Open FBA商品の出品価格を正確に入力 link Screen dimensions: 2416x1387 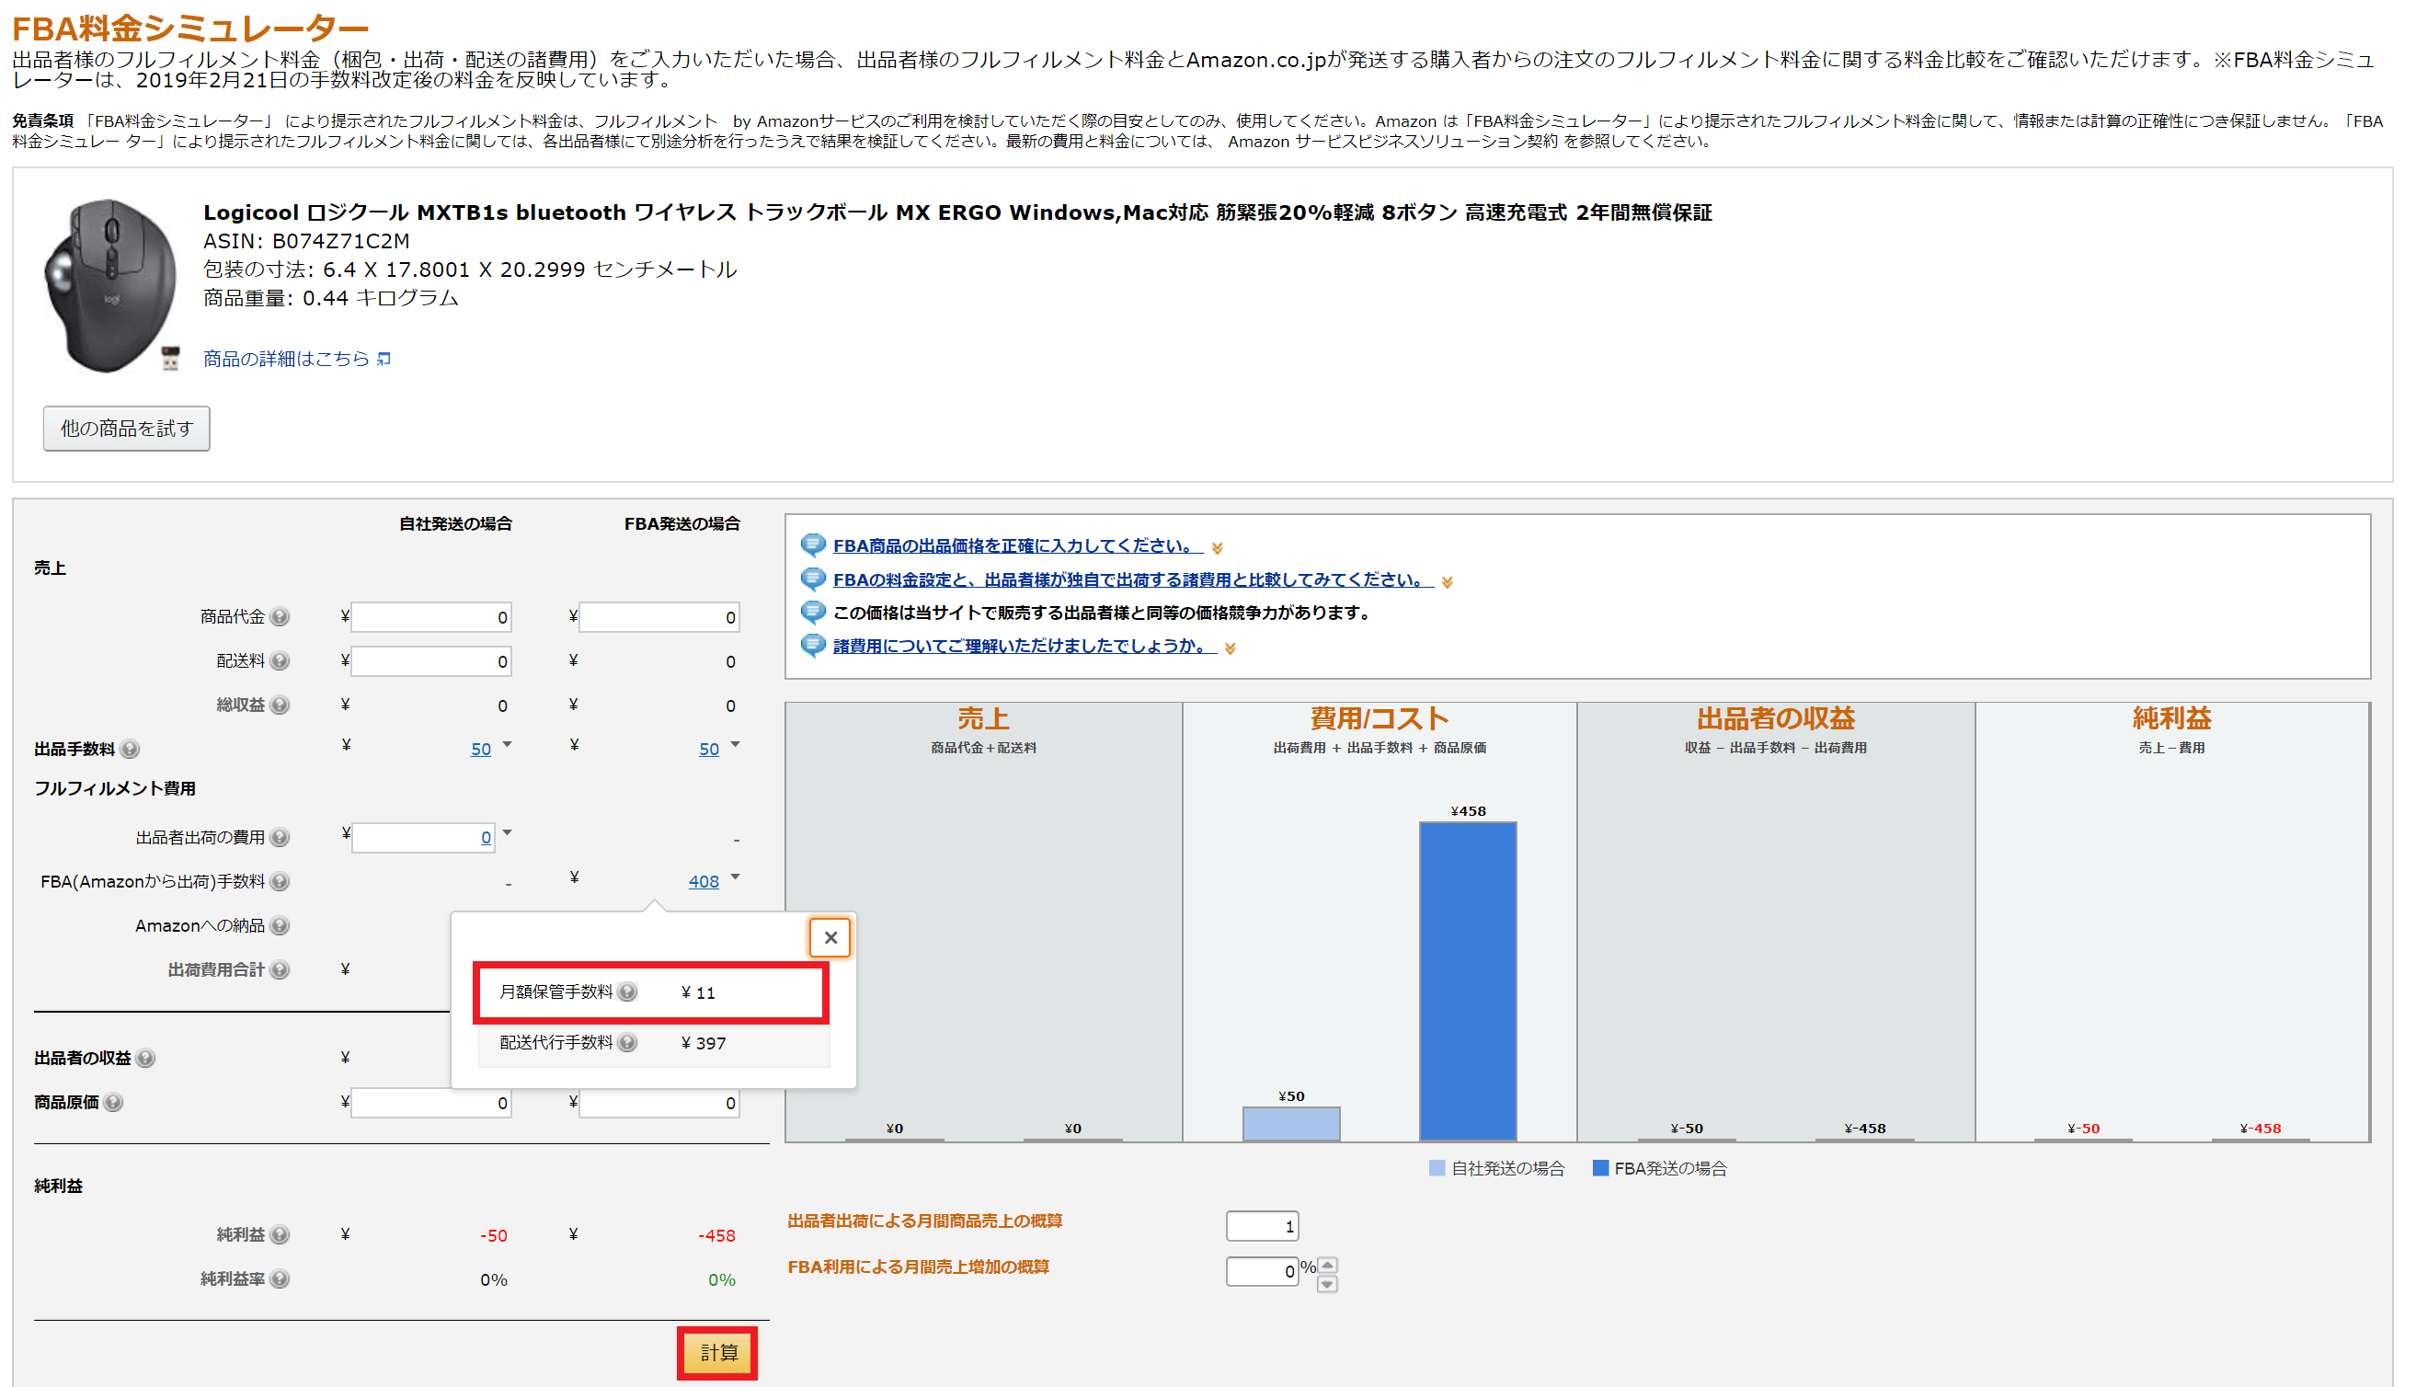[1019, 545]
